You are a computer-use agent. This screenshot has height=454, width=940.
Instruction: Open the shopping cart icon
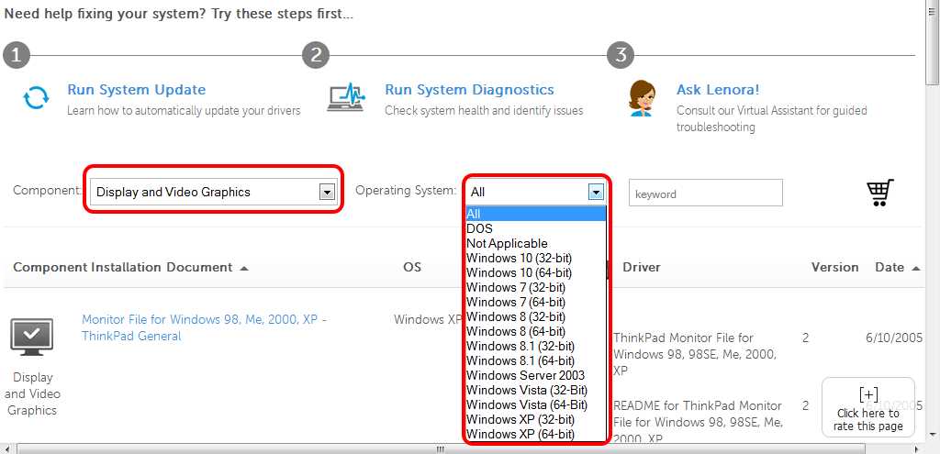(x=879, y=192)
